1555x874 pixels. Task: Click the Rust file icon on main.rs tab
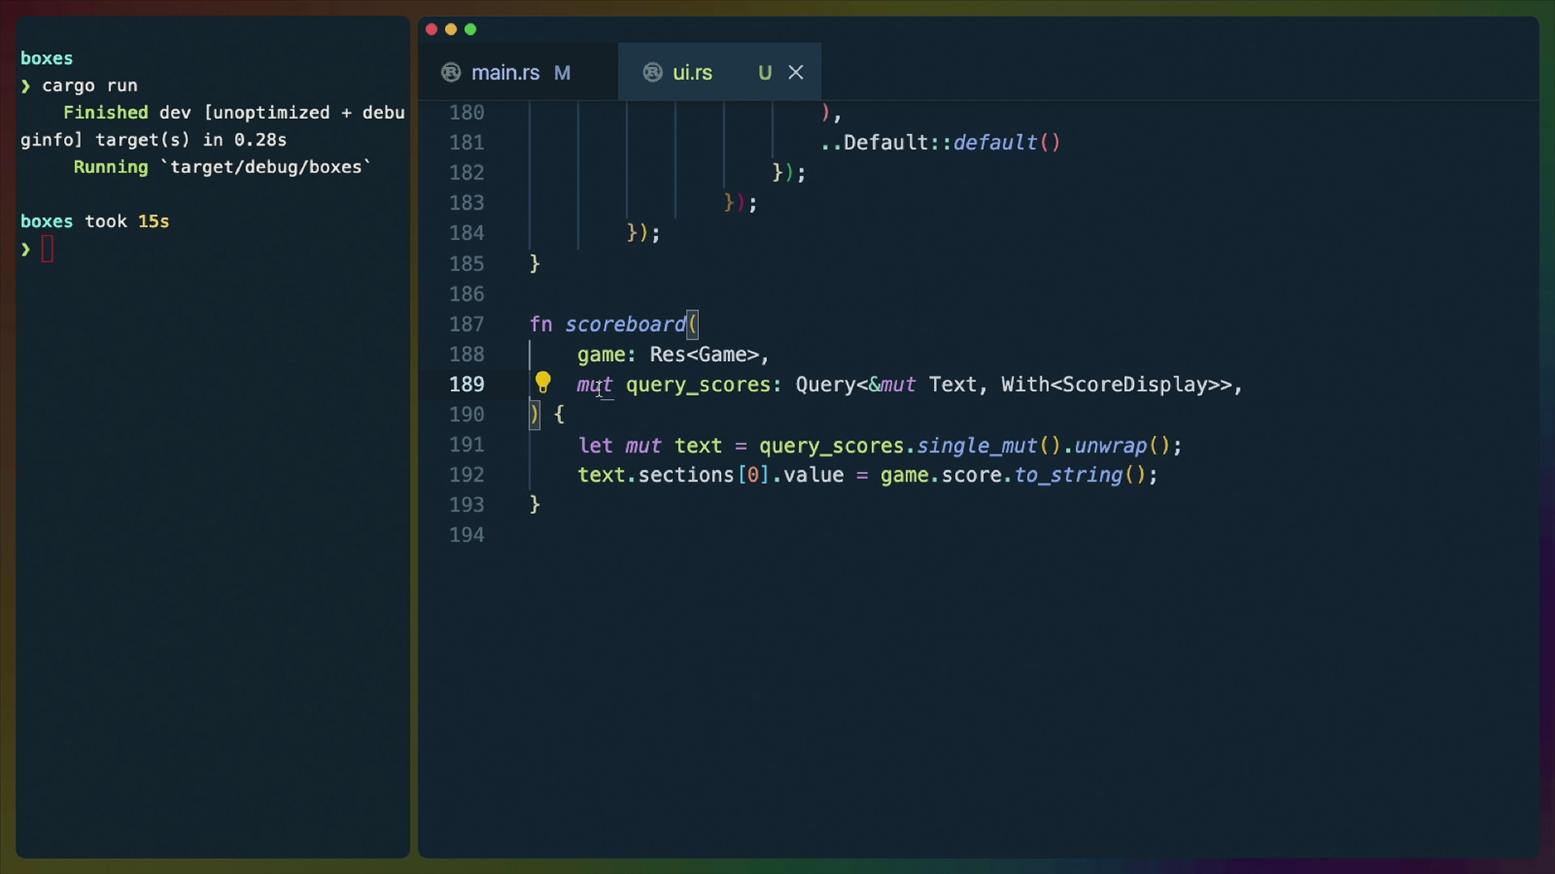point(451,73)
